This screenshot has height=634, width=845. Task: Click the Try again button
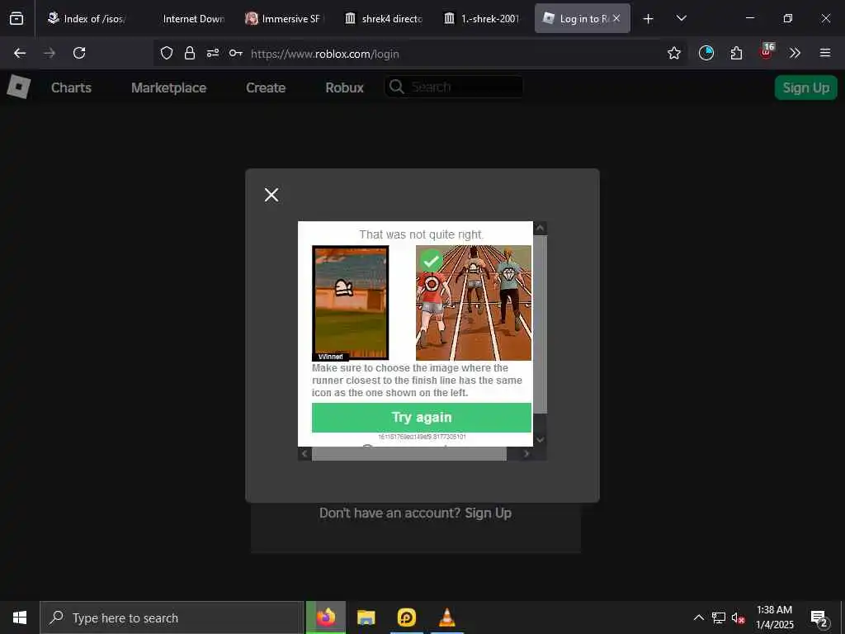pos(422,417)
